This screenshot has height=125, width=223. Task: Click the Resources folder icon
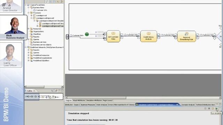tap(31, 29)
